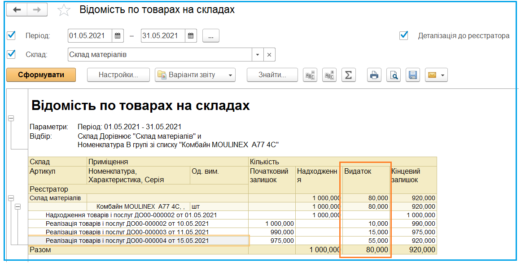Image resolution: width=521 pixels, height=263 pixels.
Task: Save report with floppy disk icon
Action: click(x=413, y=75)
